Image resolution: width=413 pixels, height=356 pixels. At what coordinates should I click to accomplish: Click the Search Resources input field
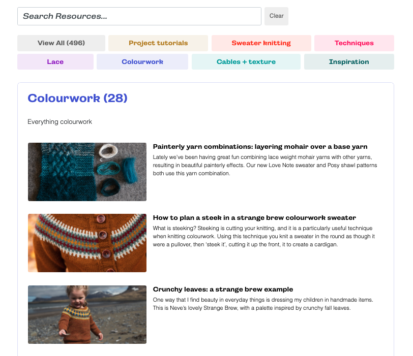pyautogui.click(x=139, y=16)
